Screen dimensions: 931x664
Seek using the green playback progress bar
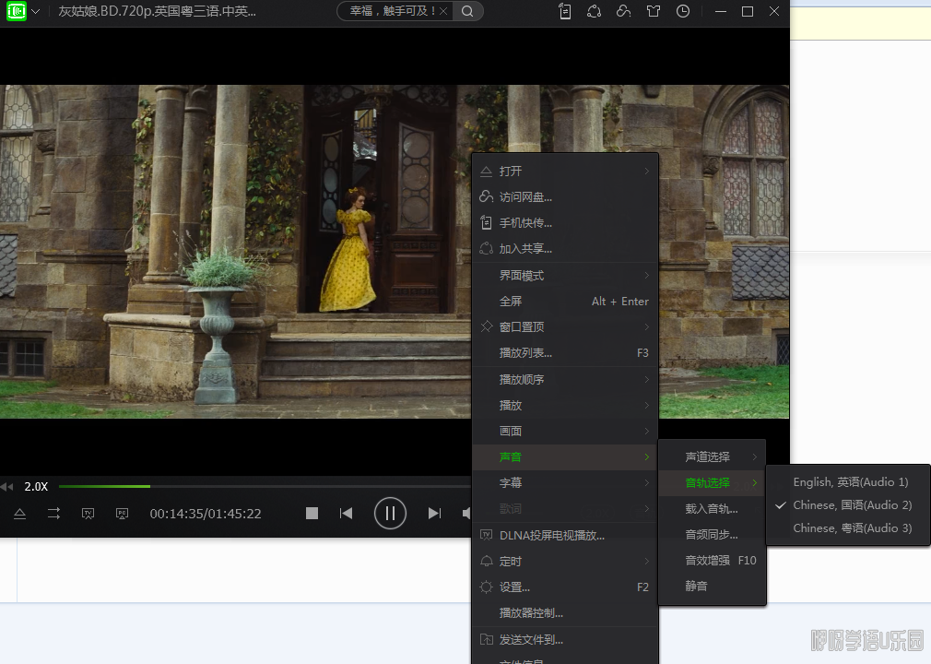click(x=265, y=486)
